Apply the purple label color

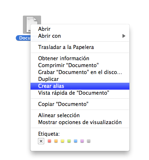coord(82,141)
